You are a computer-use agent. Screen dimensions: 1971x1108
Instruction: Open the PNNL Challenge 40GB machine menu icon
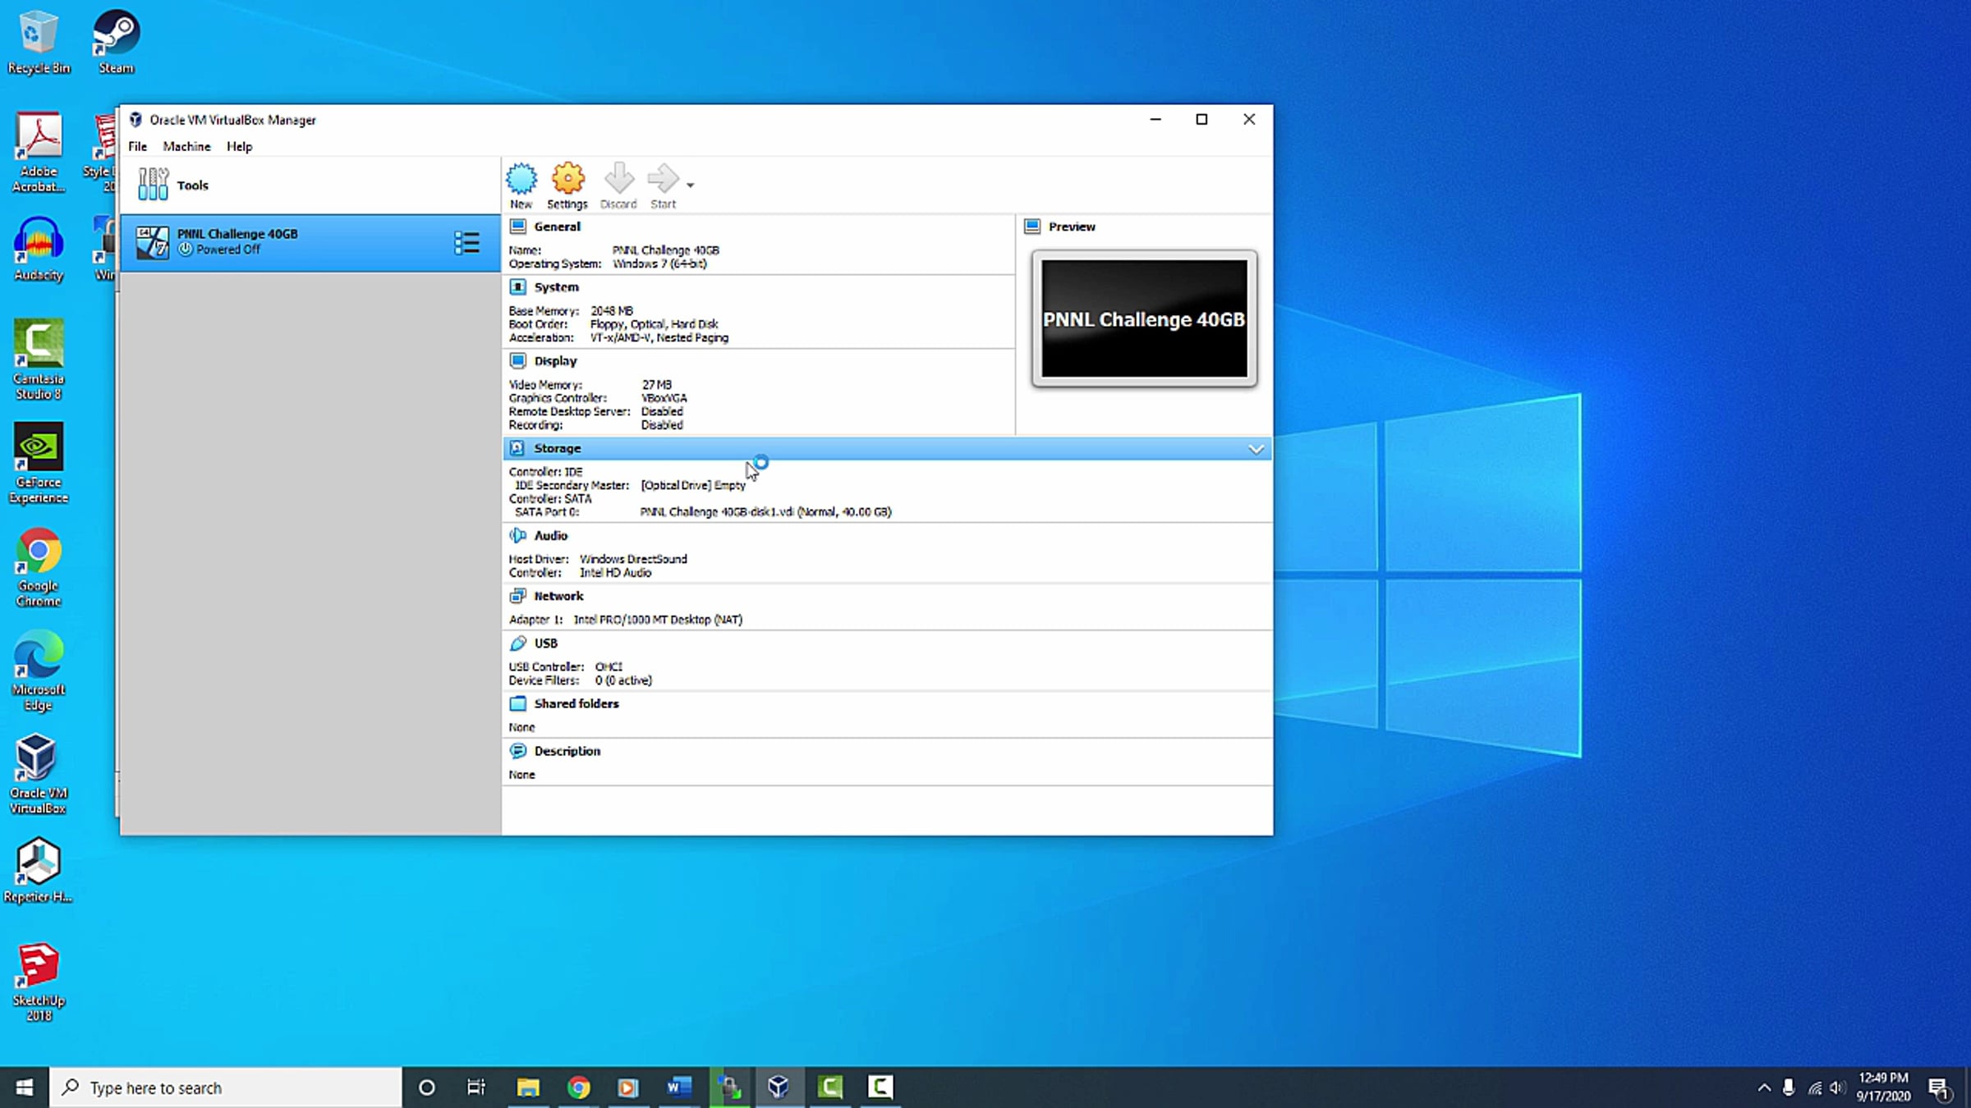tap(466, 242)
